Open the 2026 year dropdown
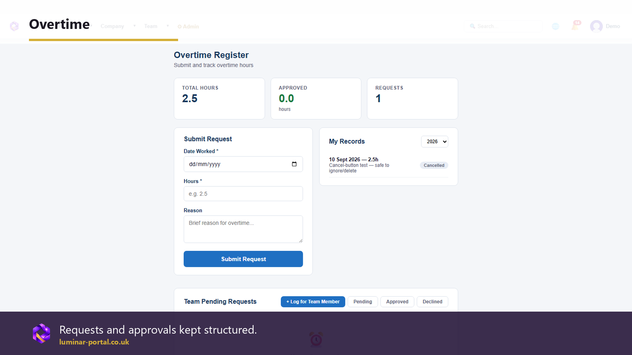Viewport: 632px width, 355px height. point(434,142)
